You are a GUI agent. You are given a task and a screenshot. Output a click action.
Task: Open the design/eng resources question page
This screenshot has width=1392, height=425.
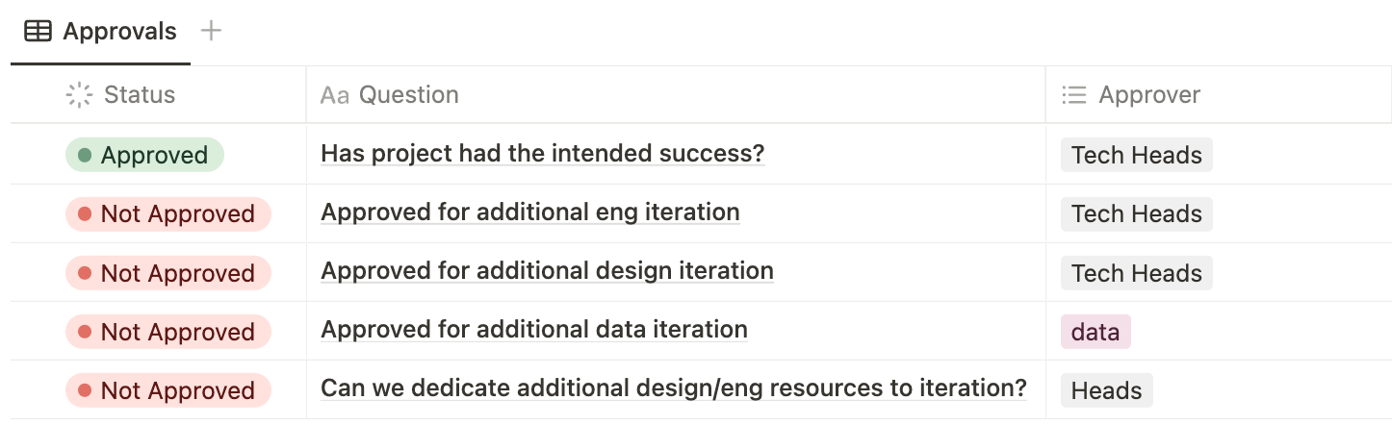(x=673, y=388)
